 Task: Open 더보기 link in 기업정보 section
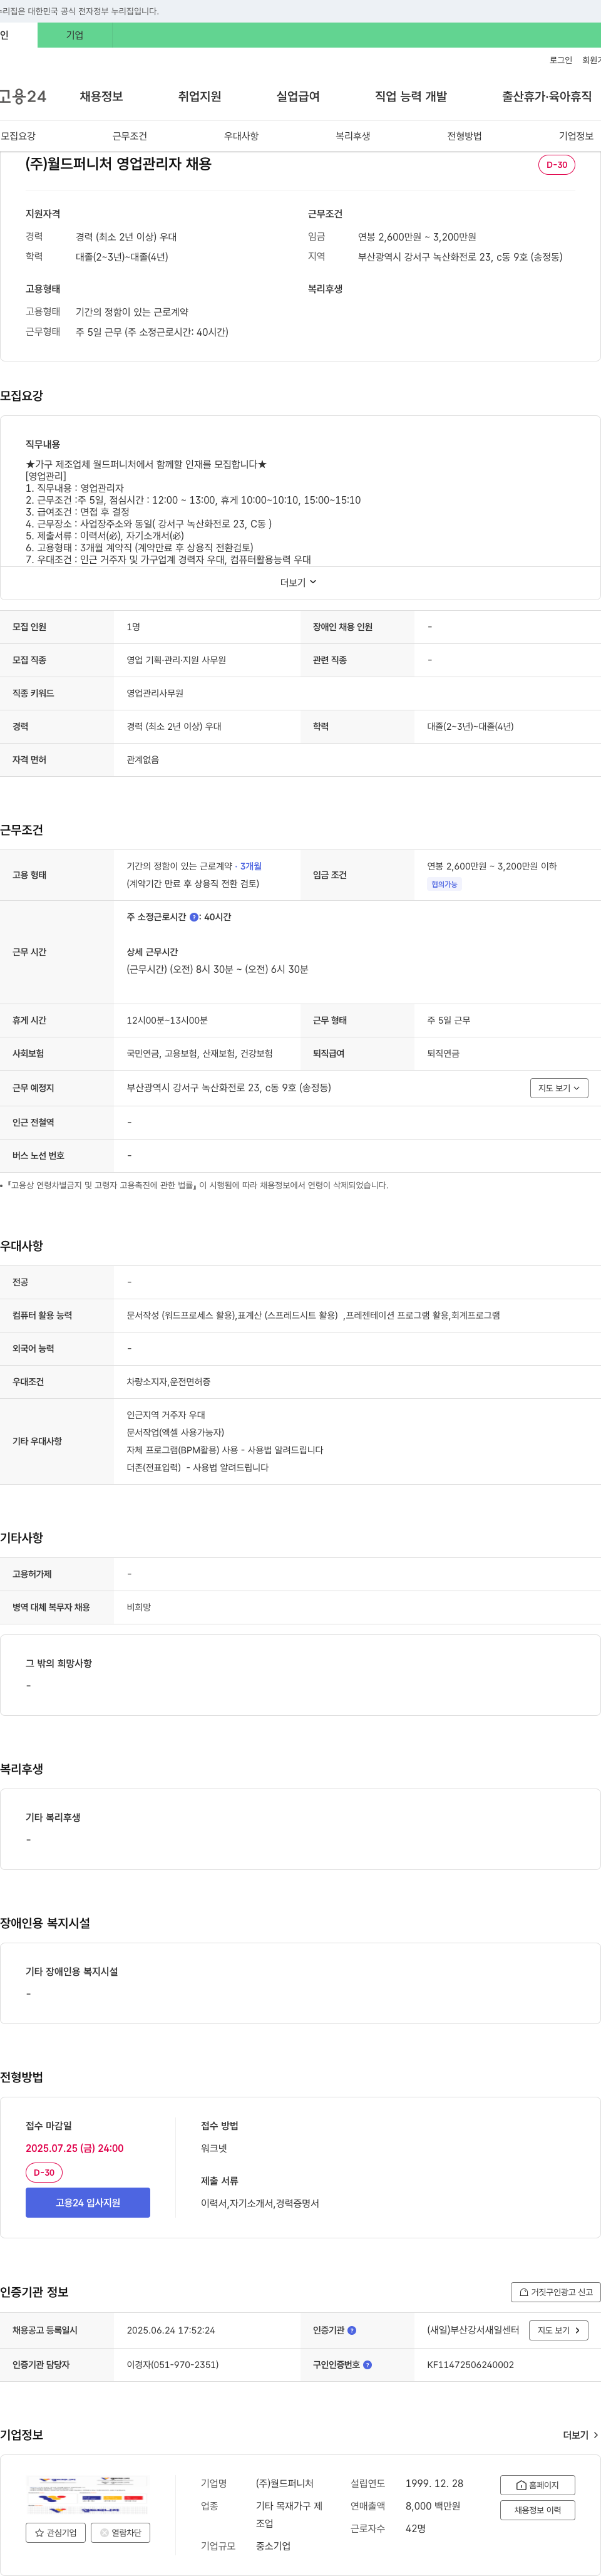[x=580, y=2435]
